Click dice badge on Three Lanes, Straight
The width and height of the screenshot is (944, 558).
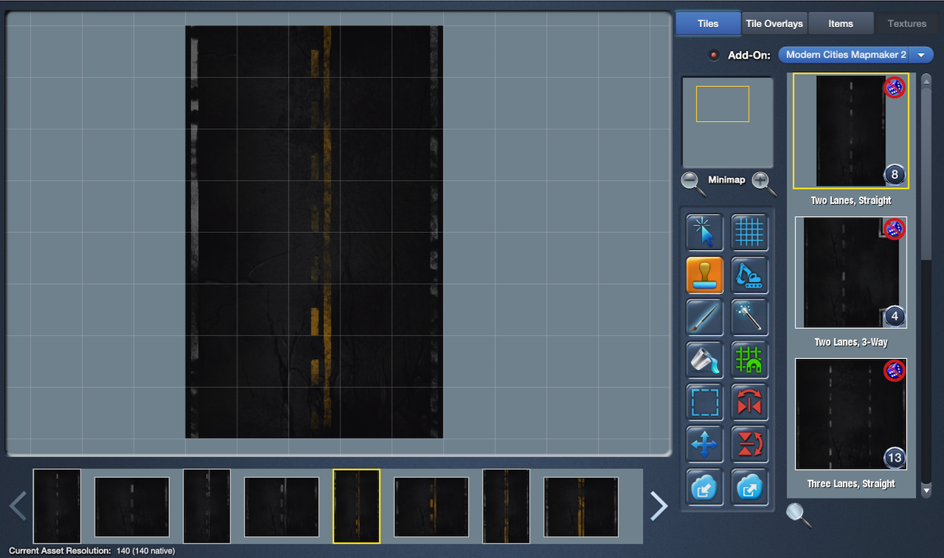pos(894,370)
